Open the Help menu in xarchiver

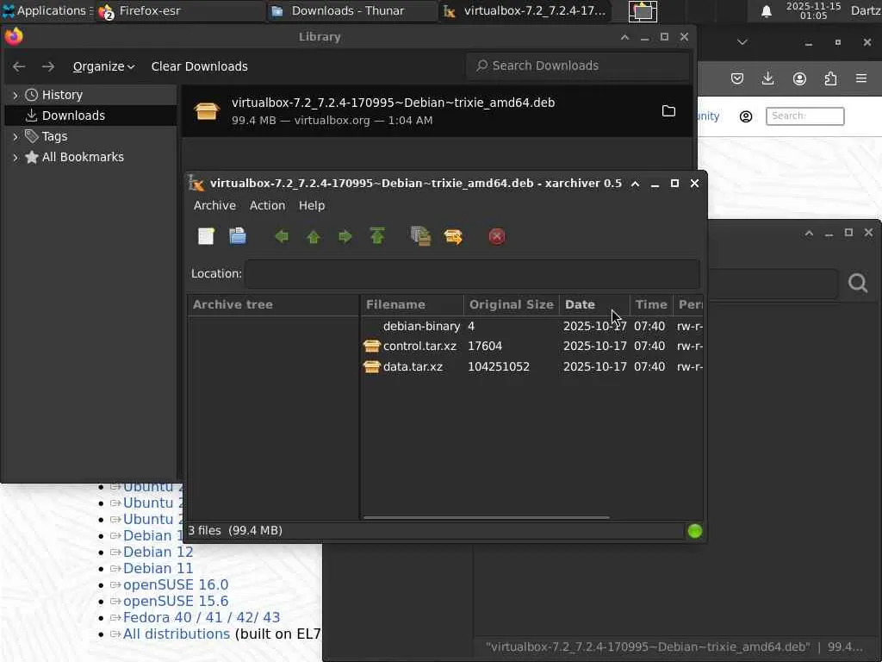312,205
